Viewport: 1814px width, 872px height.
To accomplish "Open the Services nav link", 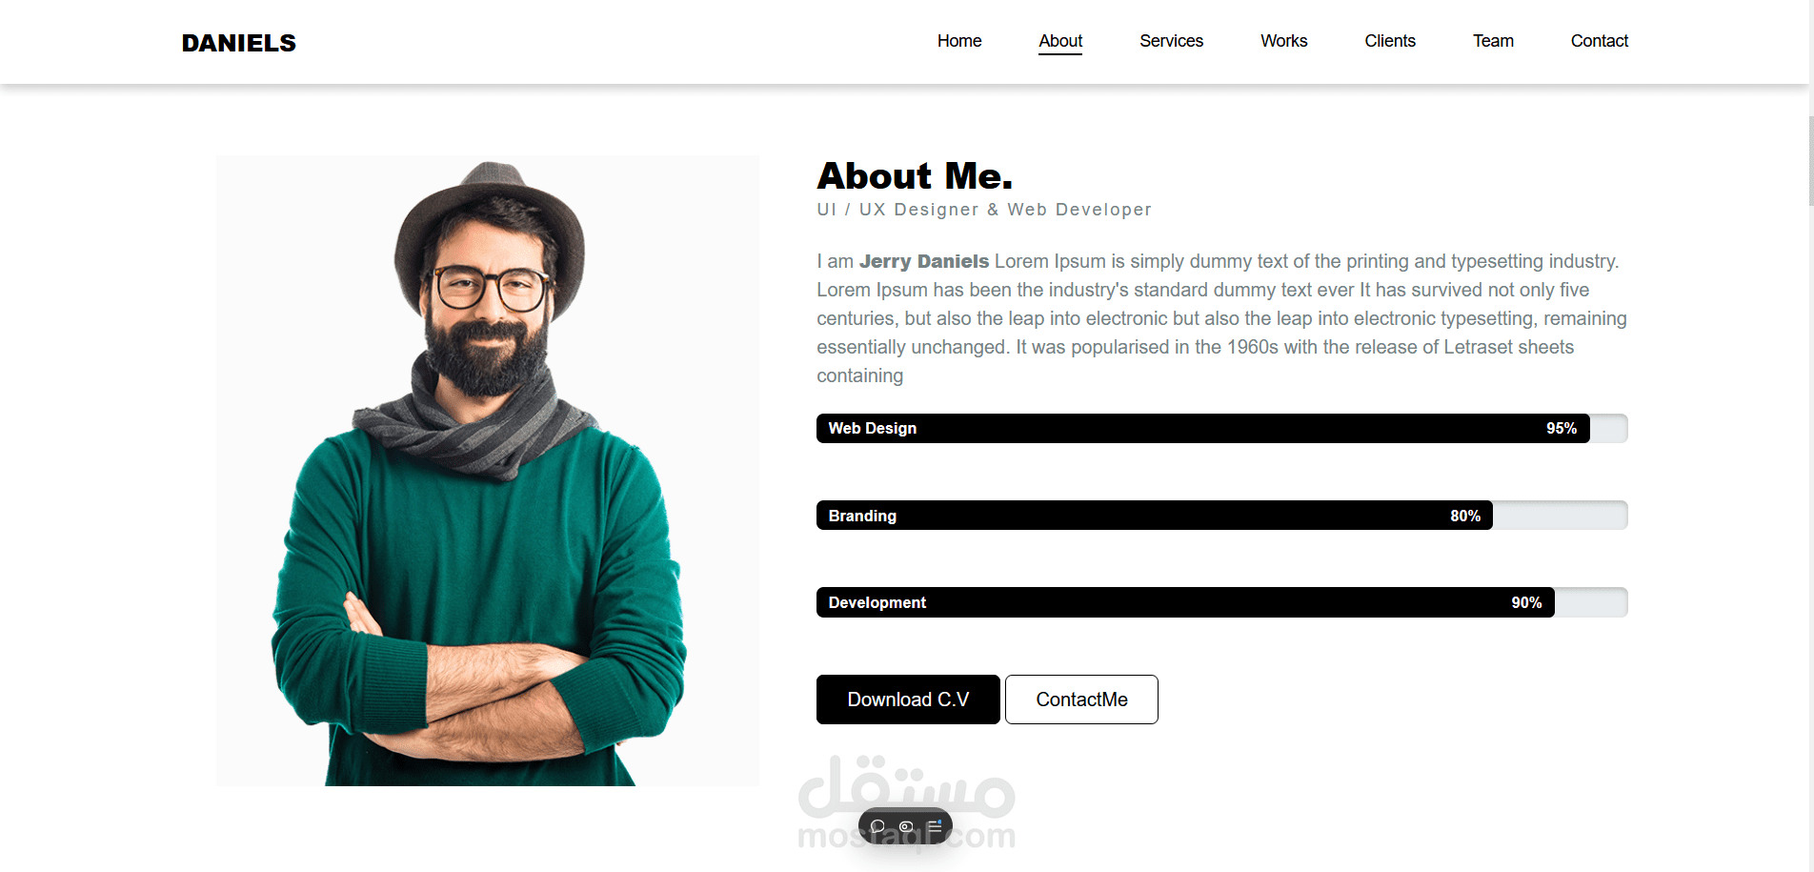I will [1172, 41].
